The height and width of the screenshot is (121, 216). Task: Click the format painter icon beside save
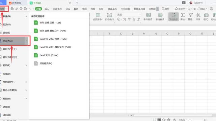coord(17,9)
